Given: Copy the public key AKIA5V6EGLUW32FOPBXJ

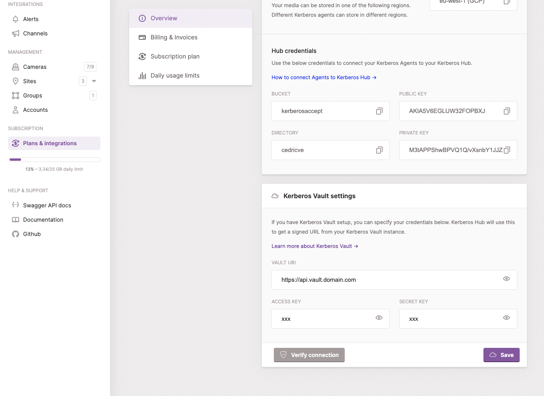Looking at the screenshot, I should (x=507, y=111).
